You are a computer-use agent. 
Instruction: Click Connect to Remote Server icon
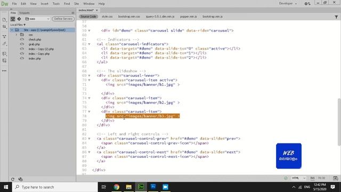tap(13, 19)
